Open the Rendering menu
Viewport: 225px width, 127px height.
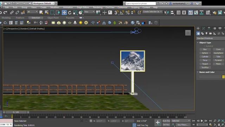pos(98,7)
